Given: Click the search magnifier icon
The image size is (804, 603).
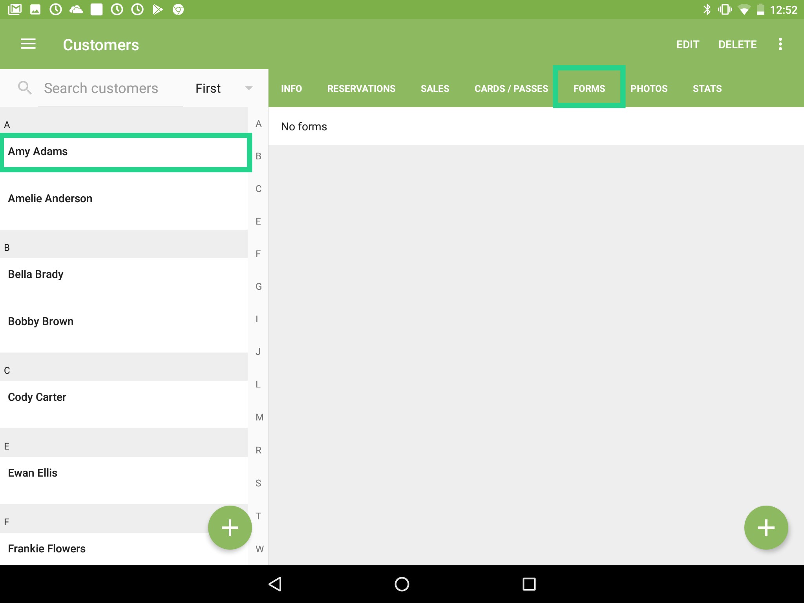Looking at the screenshot, I should pos(25,88).
